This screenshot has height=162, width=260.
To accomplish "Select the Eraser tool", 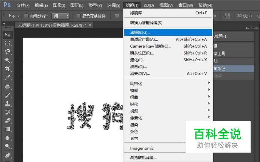I will (x=8, y=121).
